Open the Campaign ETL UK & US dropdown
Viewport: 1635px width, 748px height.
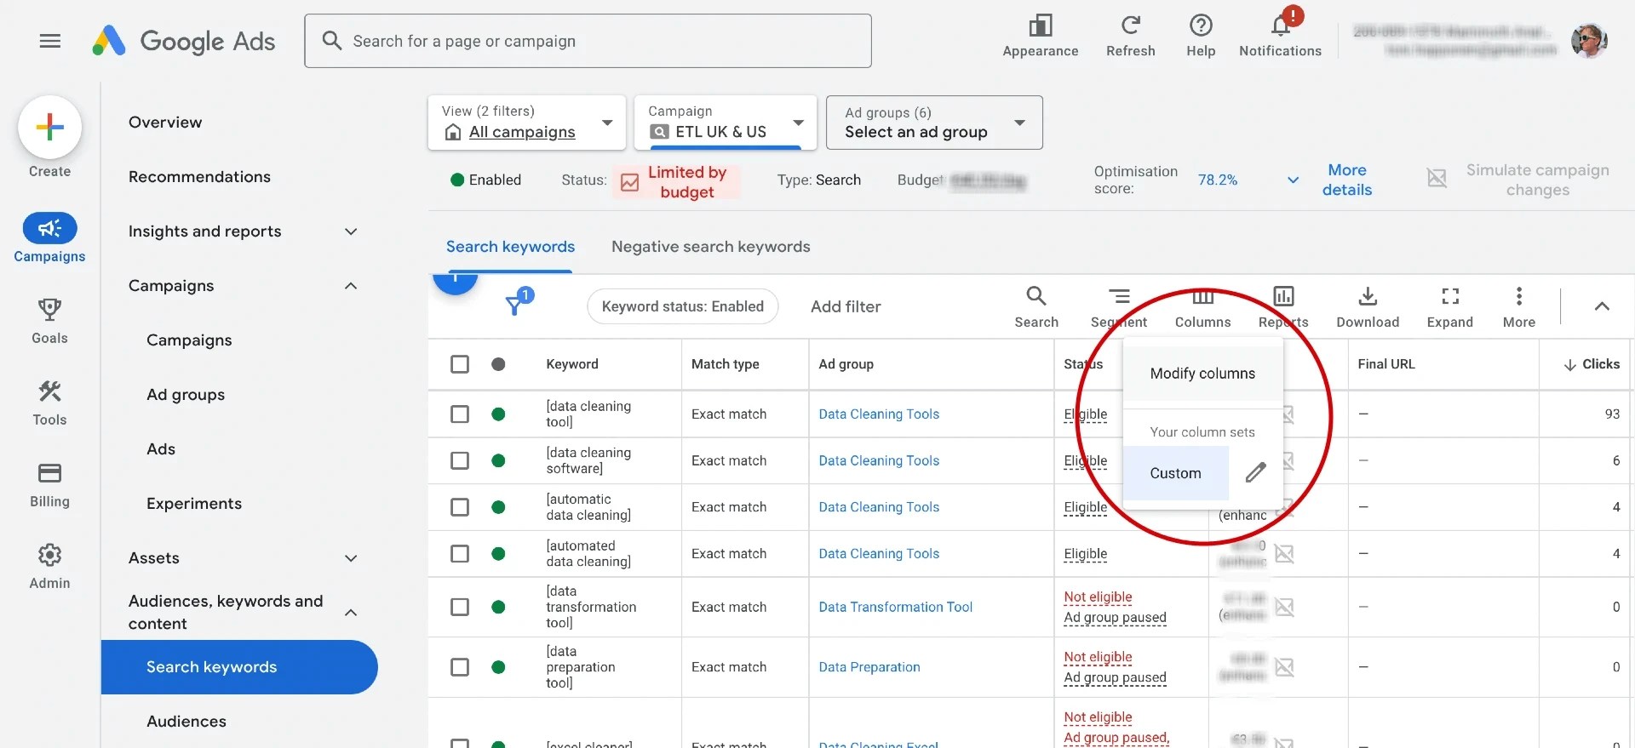726,123
